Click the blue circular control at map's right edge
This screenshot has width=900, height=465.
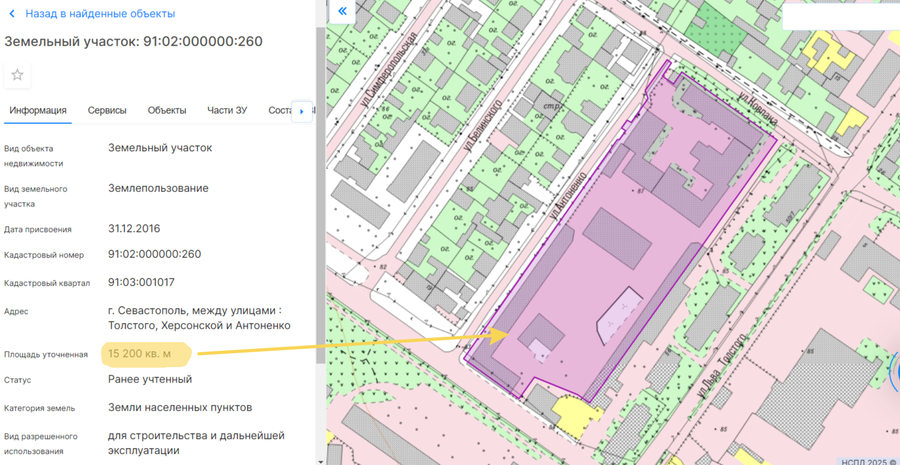point(895,371)
